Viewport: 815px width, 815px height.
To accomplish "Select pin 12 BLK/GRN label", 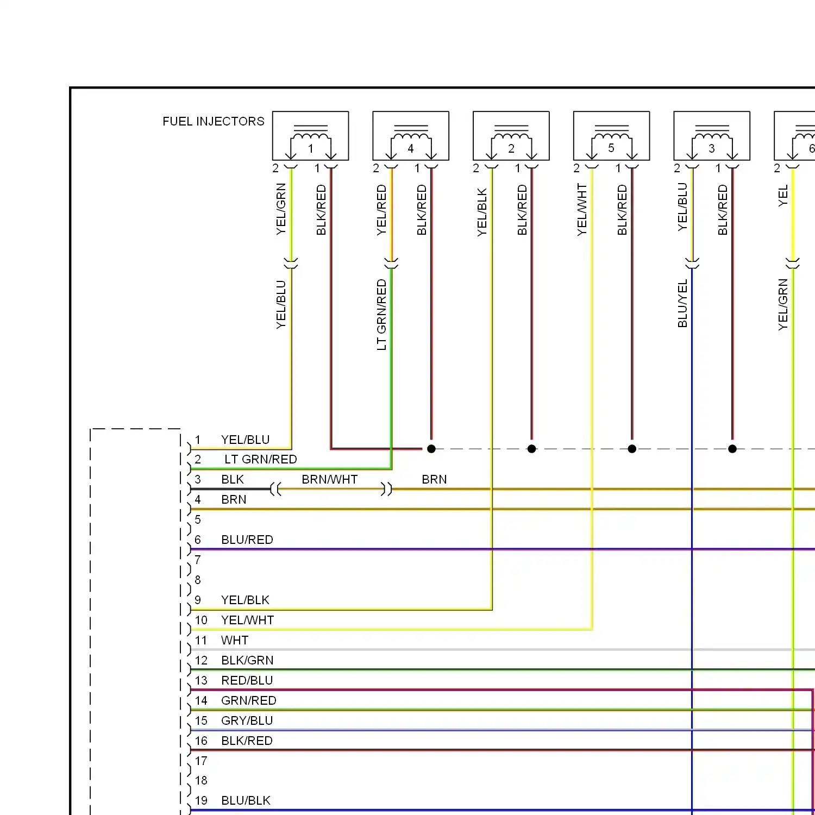I will click(247, 661).
